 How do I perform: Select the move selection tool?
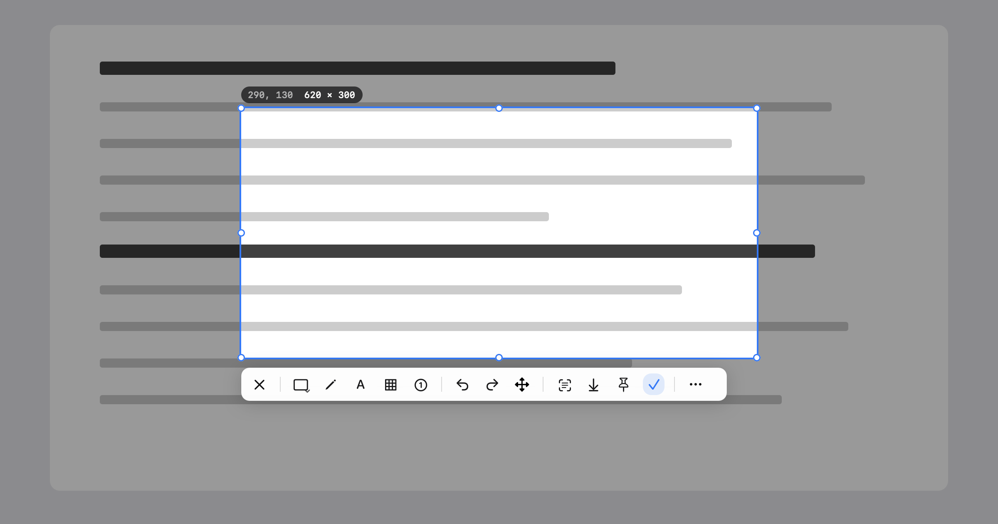[x=522, y=385]
